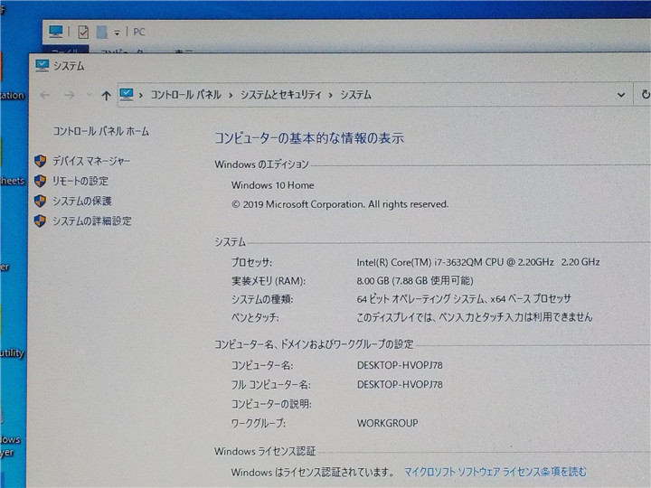Select computer name DESKTOP-HVOPJ78 value

400,365
